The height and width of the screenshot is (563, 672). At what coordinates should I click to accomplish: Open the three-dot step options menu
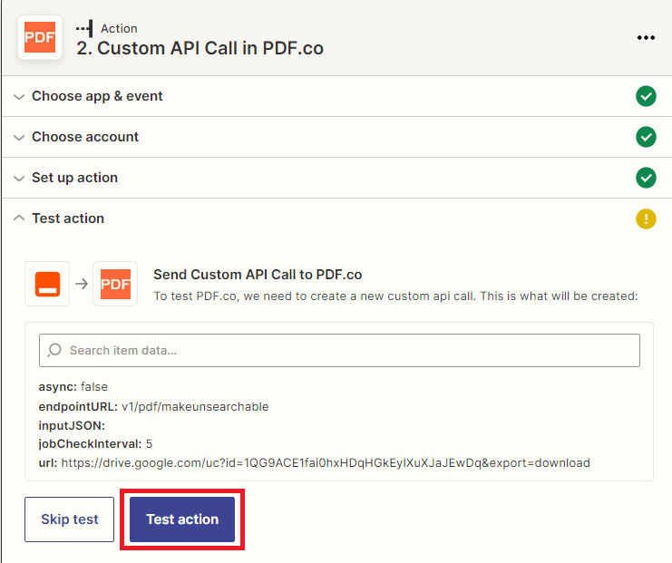click(646, 38)
